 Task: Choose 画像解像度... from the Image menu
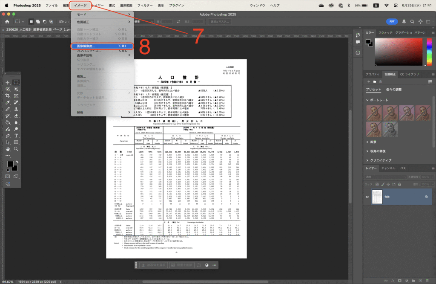click(x=102, y=46)
